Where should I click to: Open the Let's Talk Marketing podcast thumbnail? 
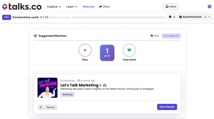click(x=47, y=88)
